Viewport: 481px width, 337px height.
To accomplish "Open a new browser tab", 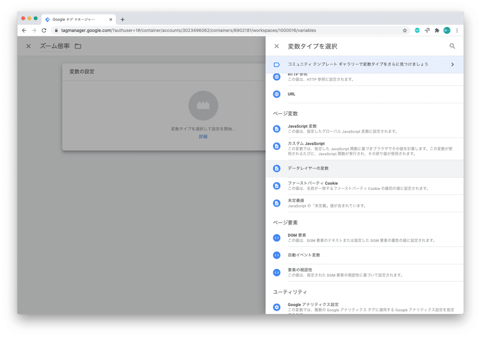I will coord(123,19).
